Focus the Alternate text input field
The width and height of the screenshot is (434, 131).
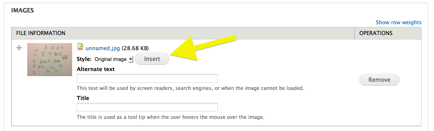pyautogui.click(x=147, y=78)
